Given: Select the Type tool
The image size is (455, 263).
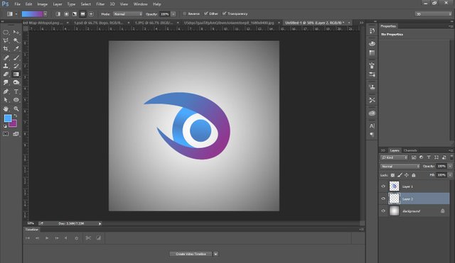Looking at the screenshot, I should (x=16, y=91).
